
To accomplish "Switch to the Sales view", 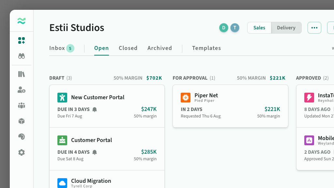I will click(x=259, y=28).
